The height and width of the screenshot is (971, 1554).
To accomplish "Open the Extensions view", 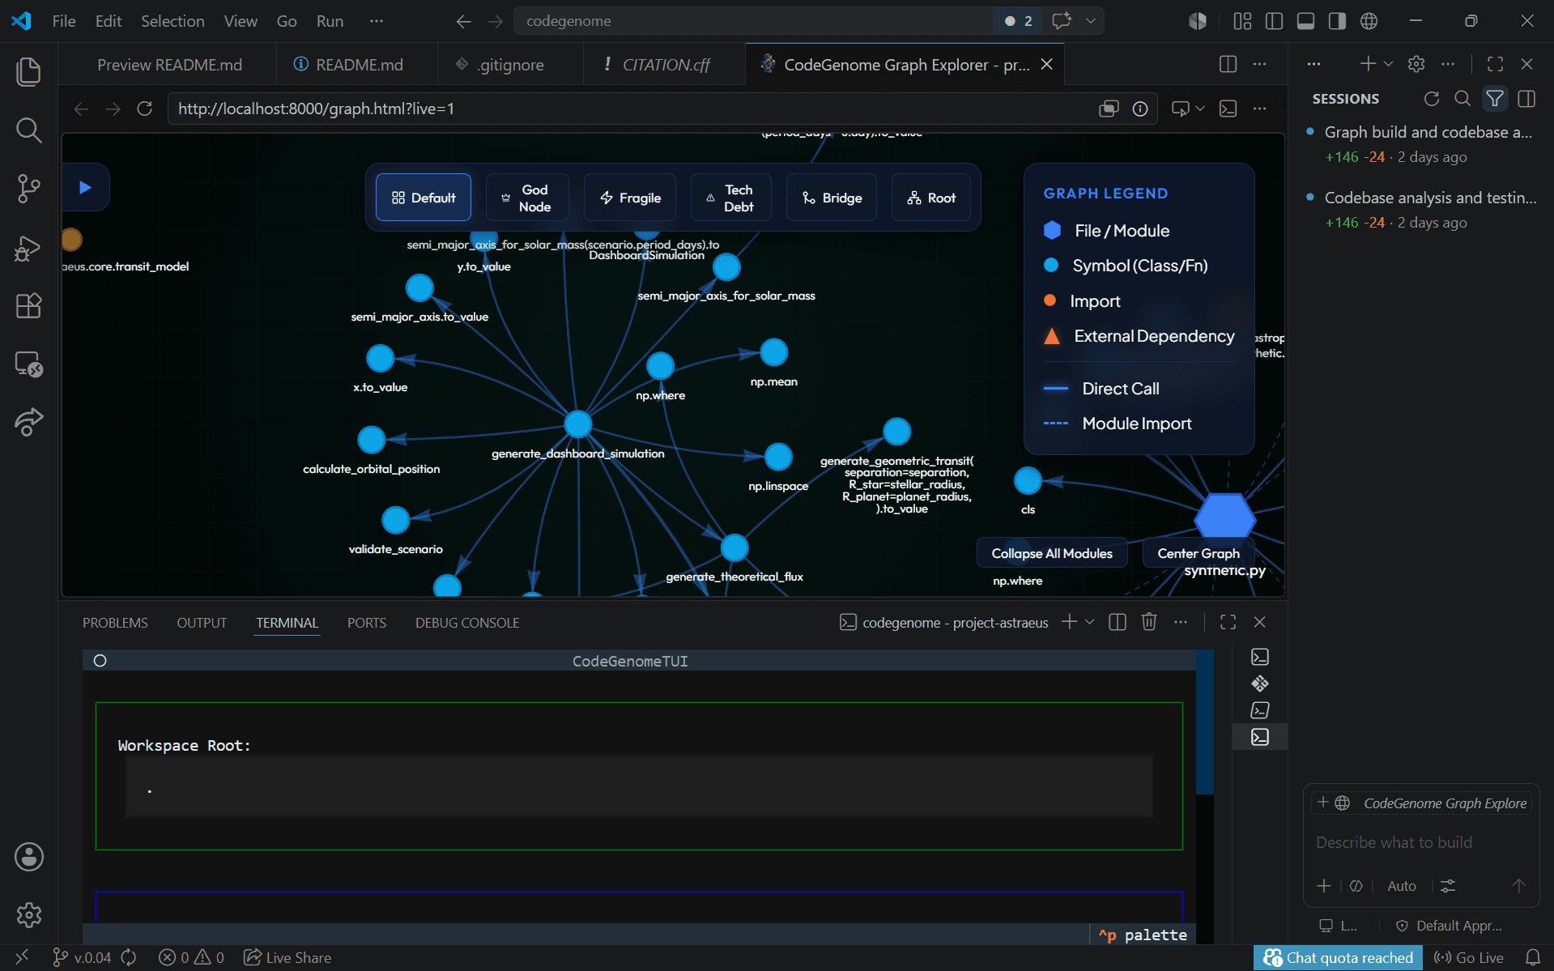I will pos(28,305).
